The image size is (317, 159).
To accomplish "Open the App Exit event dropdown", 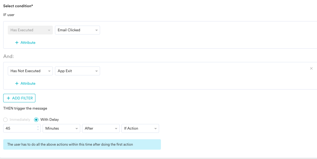I will click(78, 71).
